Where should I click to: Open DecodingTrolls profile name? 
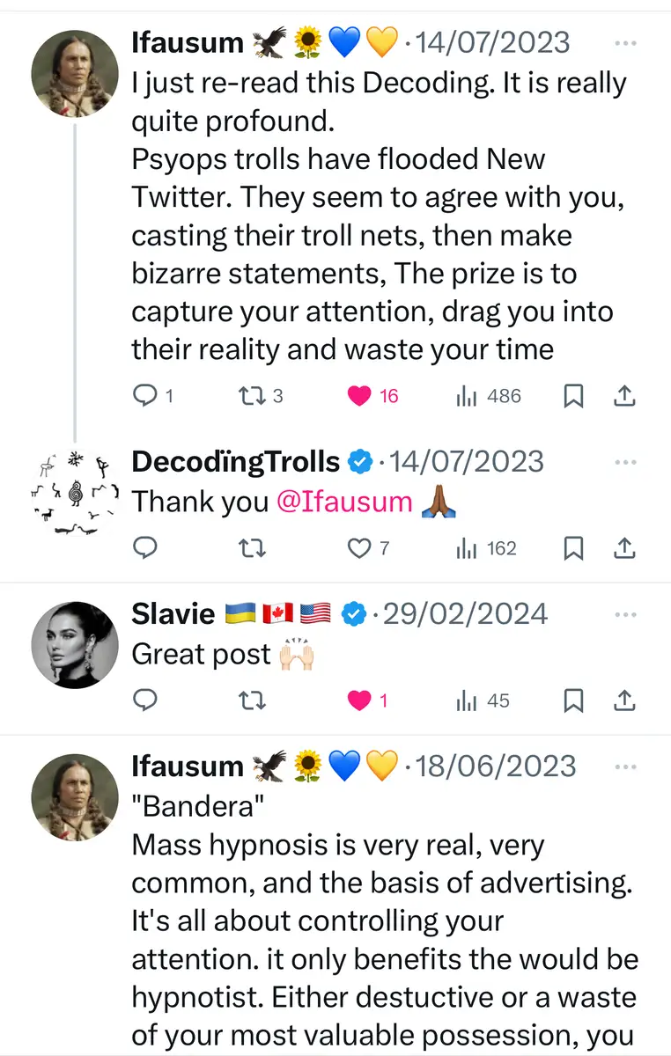(x=235, y=462)
